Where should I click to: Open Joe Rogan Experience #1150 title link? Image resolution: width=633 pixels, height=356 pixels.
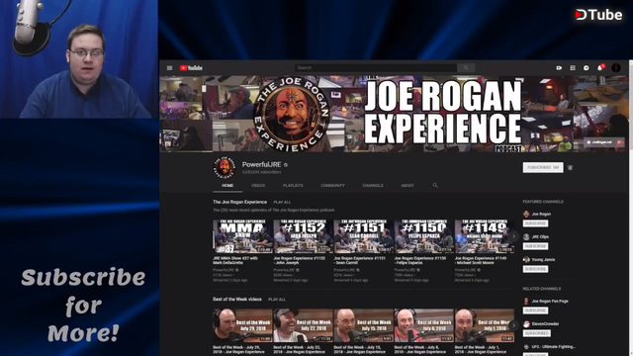[420, 260]
